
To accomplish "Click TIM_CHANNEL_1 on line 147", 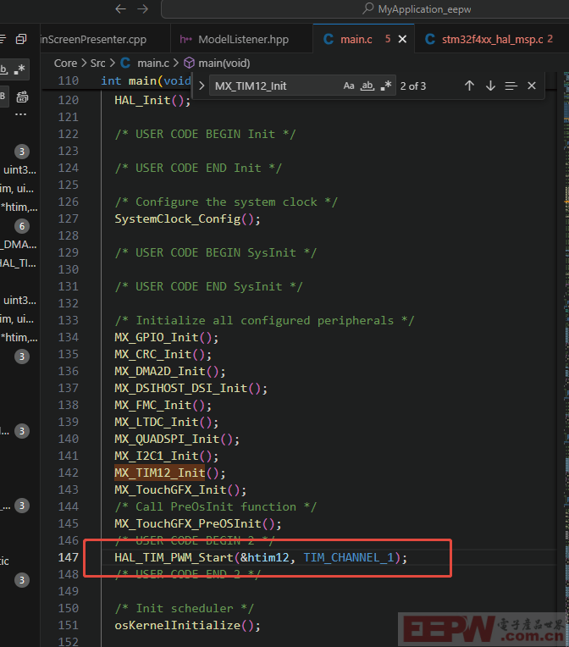I will tap(349, 557).
